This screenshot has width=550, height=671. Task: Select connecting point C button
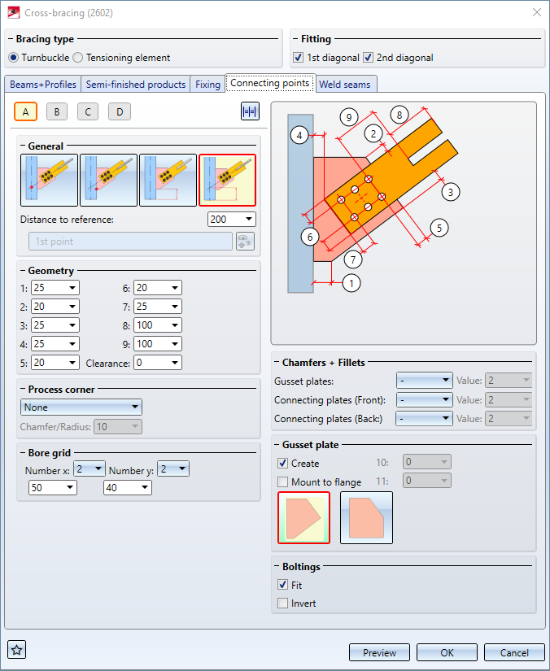tap(88, 111)
